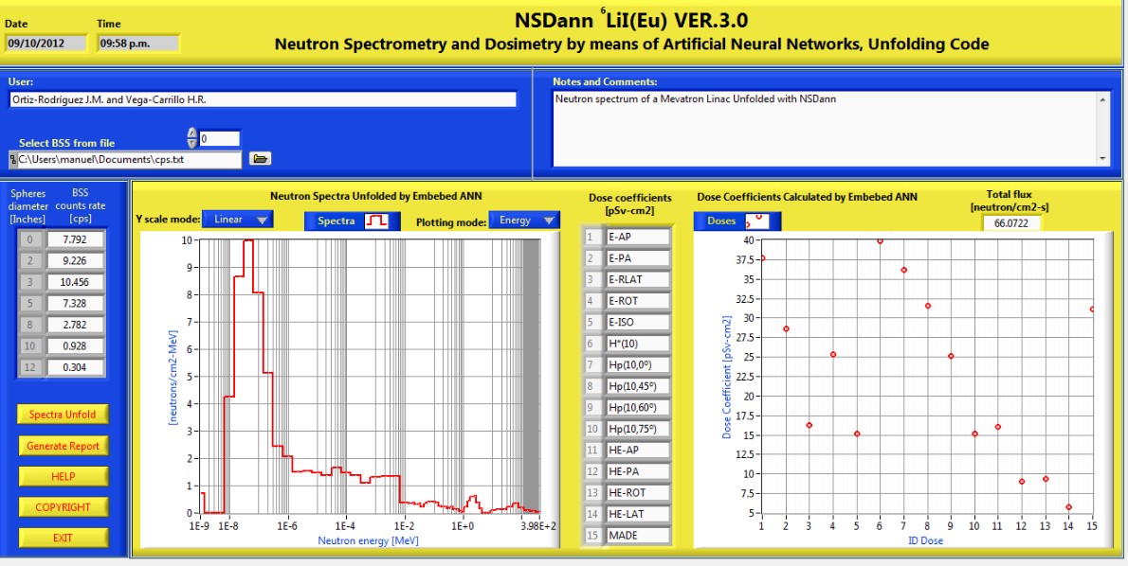Viewport: 1128px width, 566px height.
Task: Open the Y scale mode dropdown
Action: (x=237, y=220)
